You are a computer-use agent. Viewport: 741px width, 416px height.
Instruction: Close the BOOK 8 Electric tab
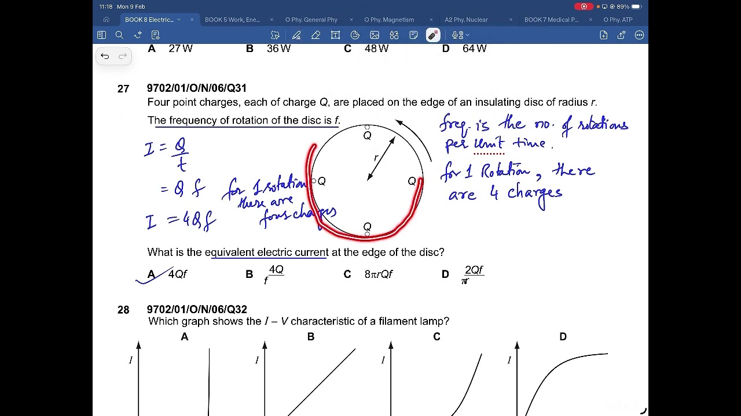pyautogui.click(x=192, y=20)
